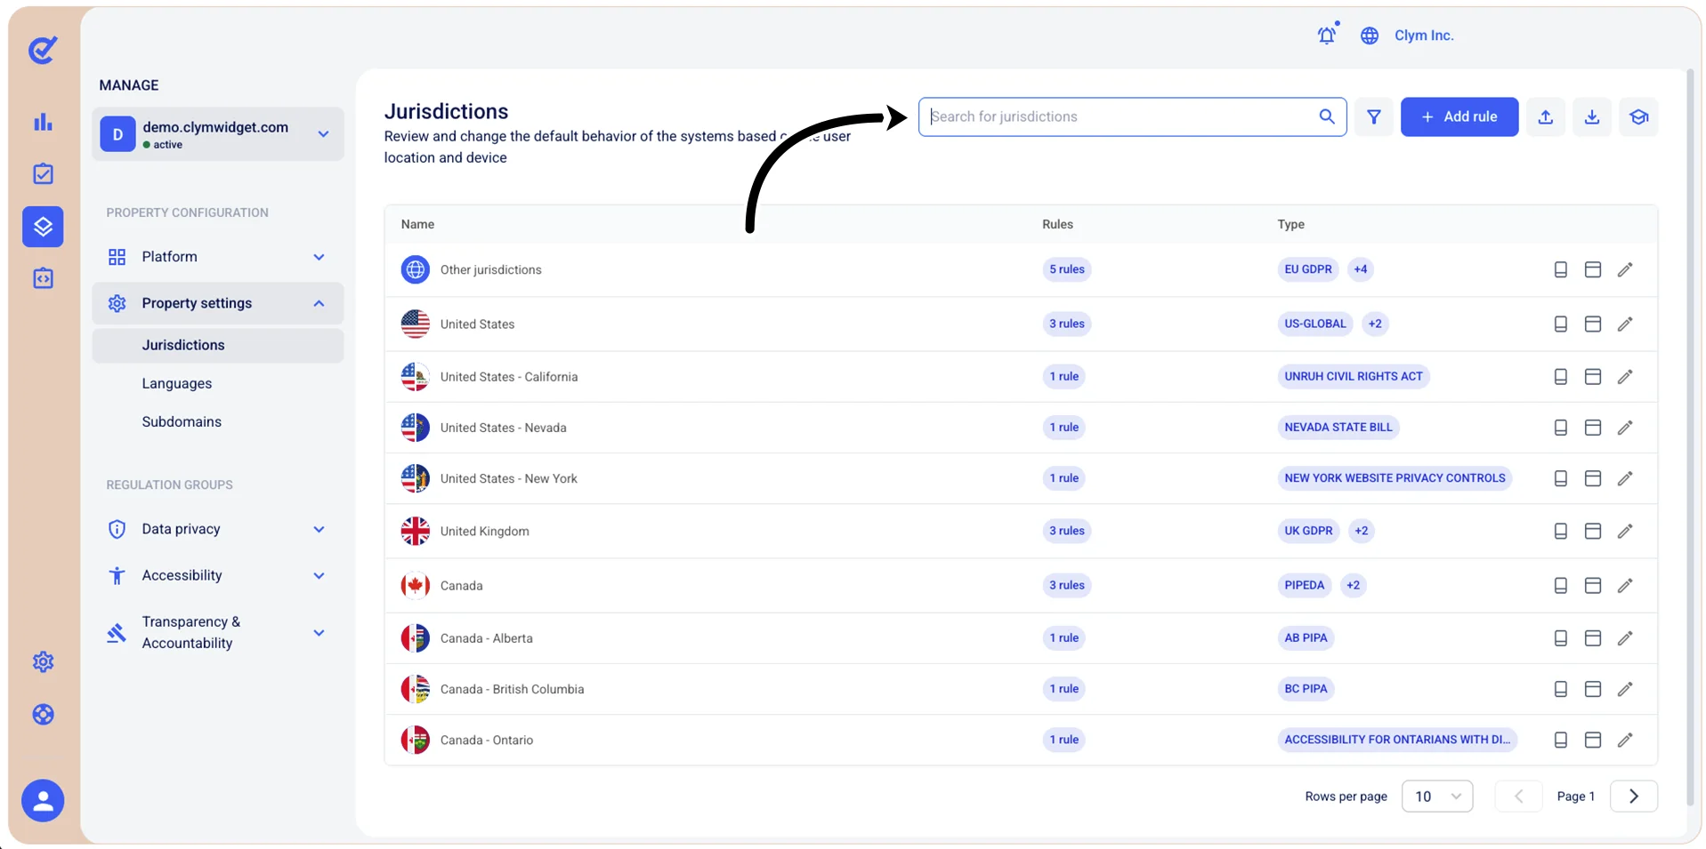Screen dimensions: 1706x849
Task: Expand the Data privacy group
Action: pos(218,529)
